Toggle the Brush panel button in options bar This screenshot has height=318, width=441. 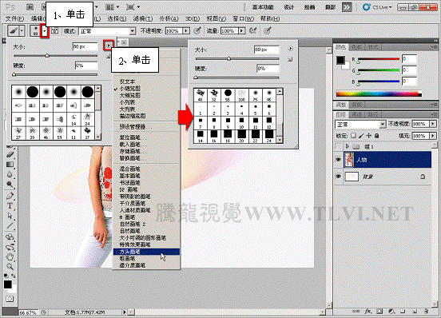click(55, 30)
